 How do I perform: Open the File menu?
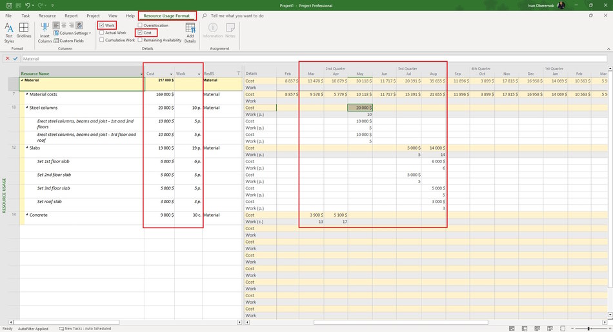(x=8, y=16)
